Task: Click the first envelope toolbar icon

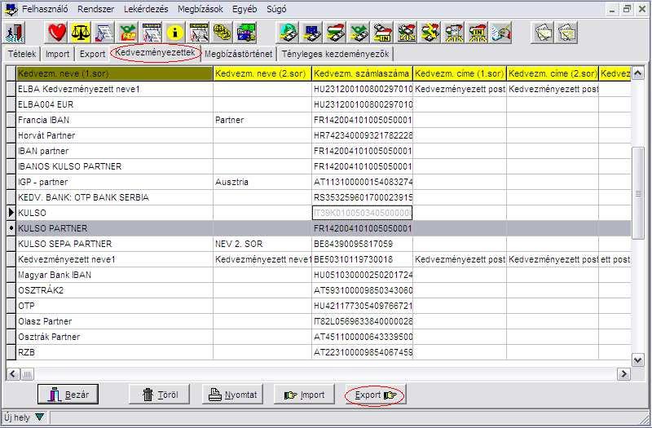Action: pos(543,33)
